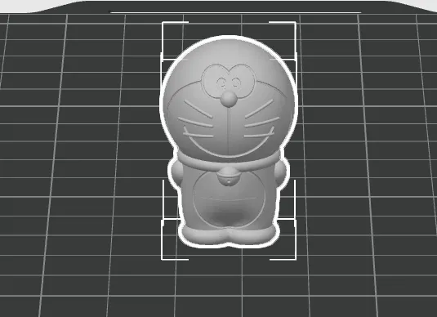This screenshot has height=317, width=437.
Task: Select the Doraemon 3D model on the build plate
Action: click(229, 141)
